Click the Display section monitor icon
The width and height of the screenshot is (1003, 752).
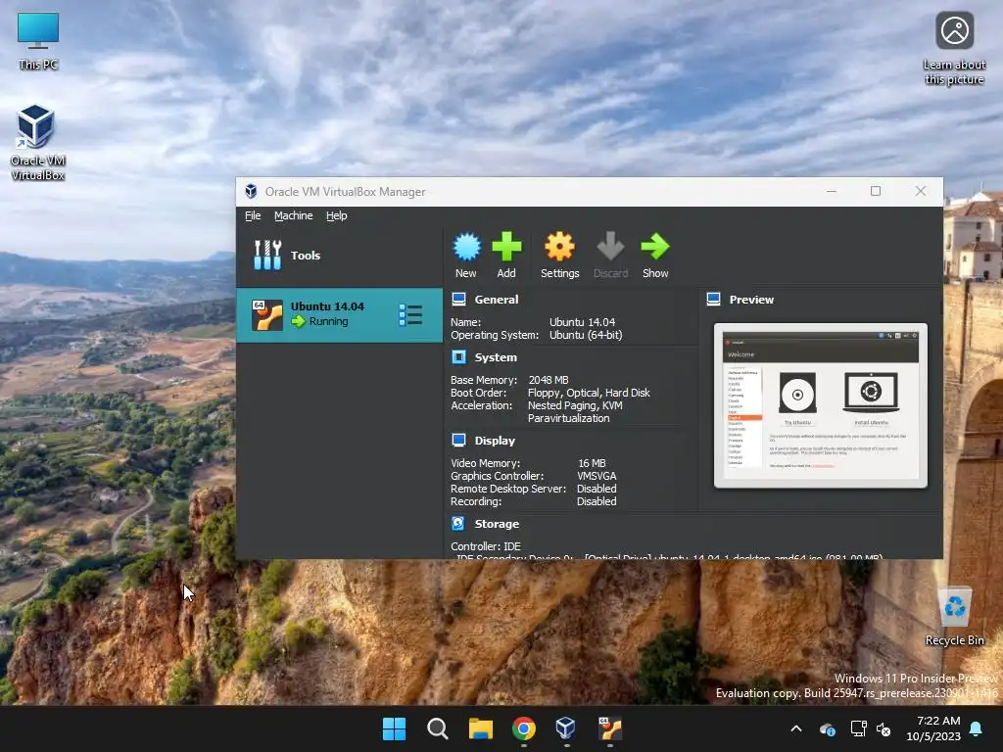458,440
